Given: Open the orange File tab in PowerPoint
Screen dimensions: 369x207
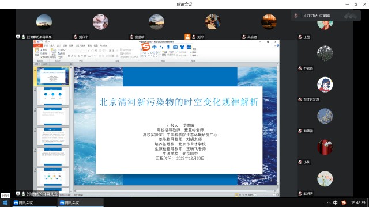Looking at the screenshot, I should 38,45.
